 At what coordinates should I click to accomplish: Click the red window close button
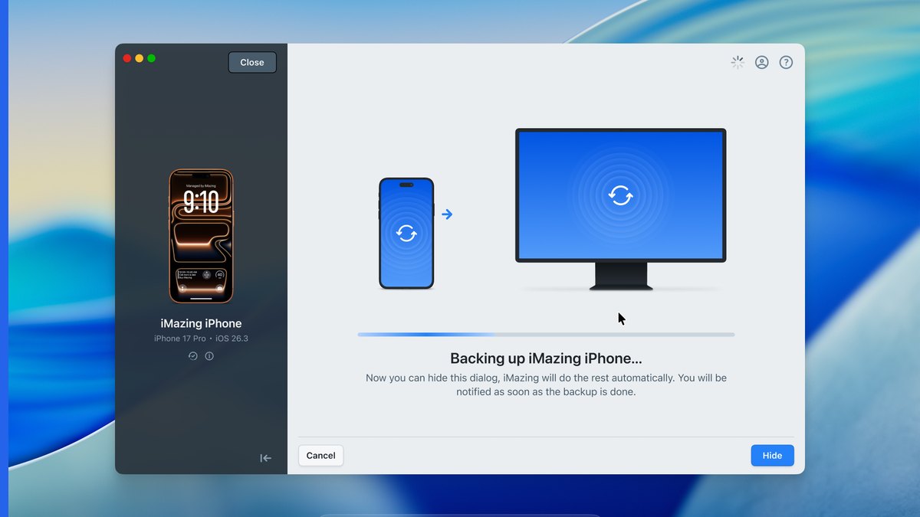coord(127,58)
